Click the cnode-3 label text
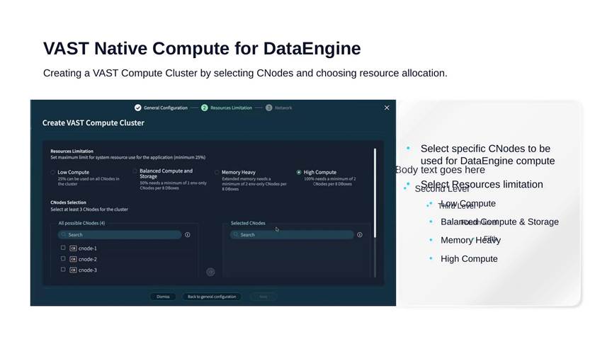612x344 pixels. tap(87, 270)
